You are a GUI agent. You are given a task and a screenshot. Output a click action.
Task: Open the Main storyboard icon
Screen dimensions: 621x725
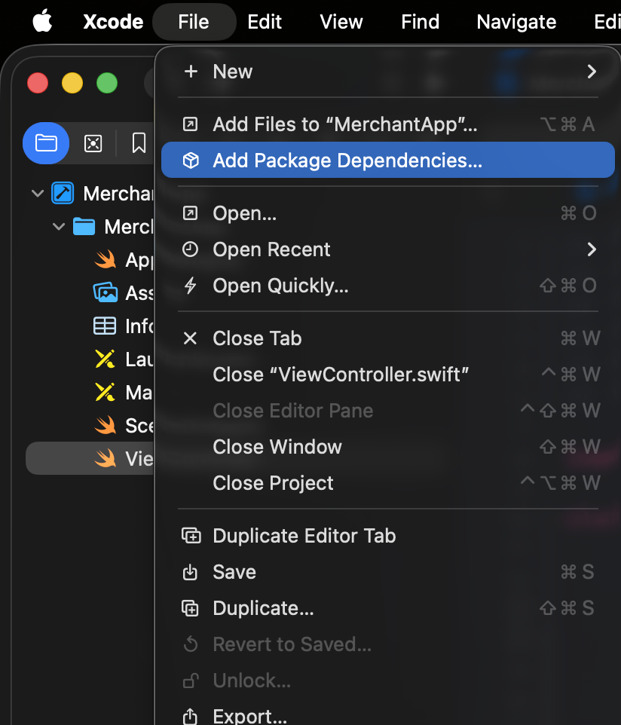[105, 393]
